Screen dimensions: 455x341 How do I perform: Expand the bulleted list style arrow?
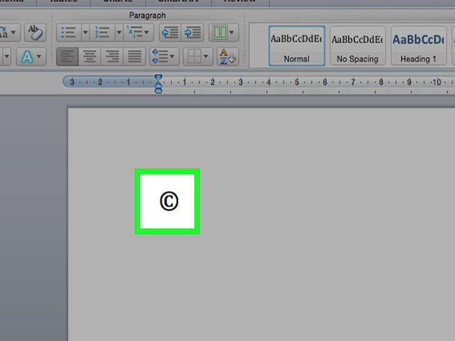tap(85, 32)
